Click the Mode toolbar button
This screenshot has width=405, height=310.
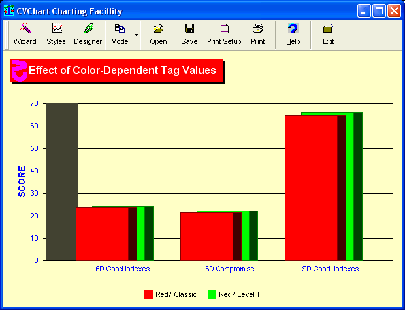[120, 34]
